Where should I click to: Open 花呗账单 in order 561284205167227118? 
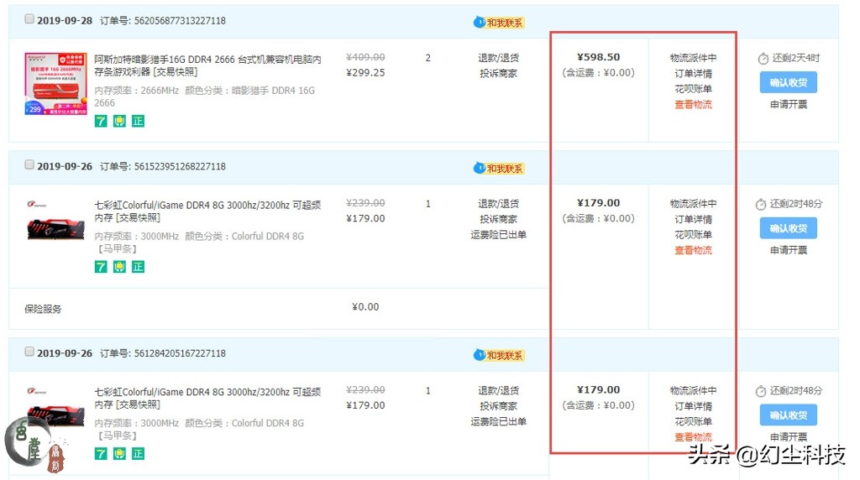[693, 421]
